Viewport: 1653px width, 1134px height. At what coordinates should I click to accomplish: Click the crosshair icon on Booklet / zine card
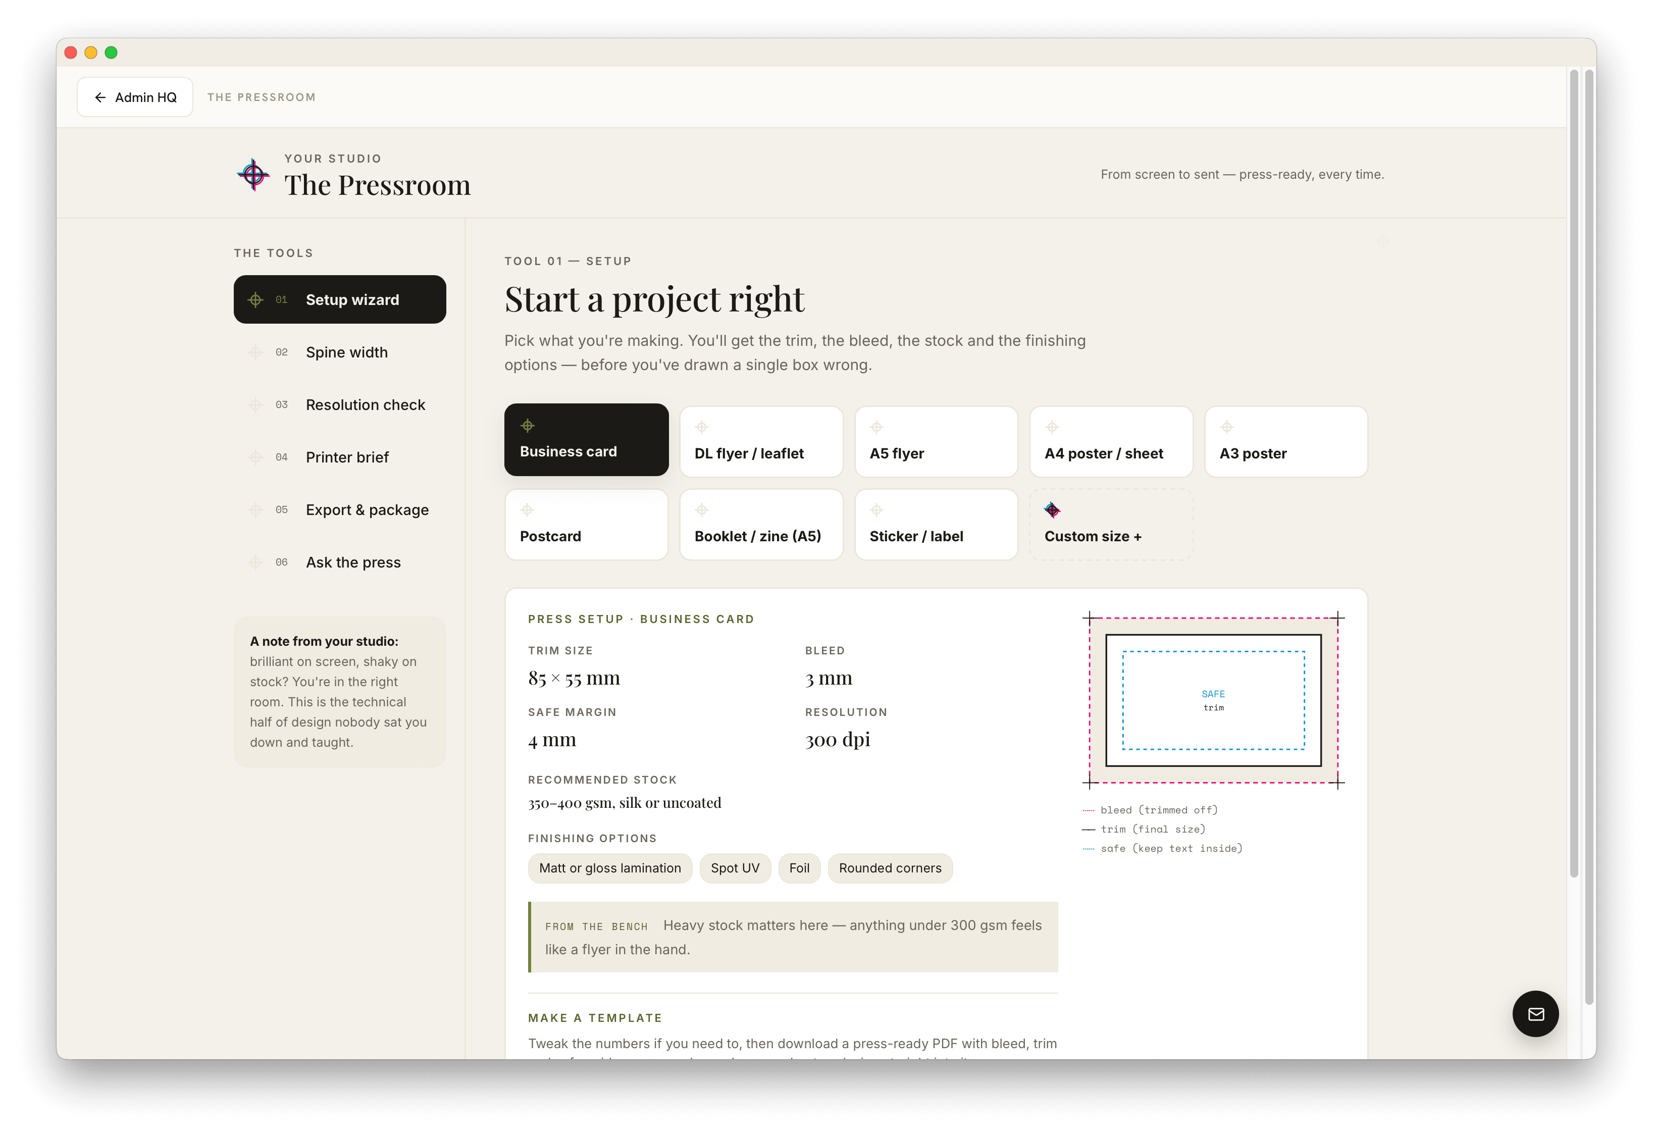coord(702,510)
